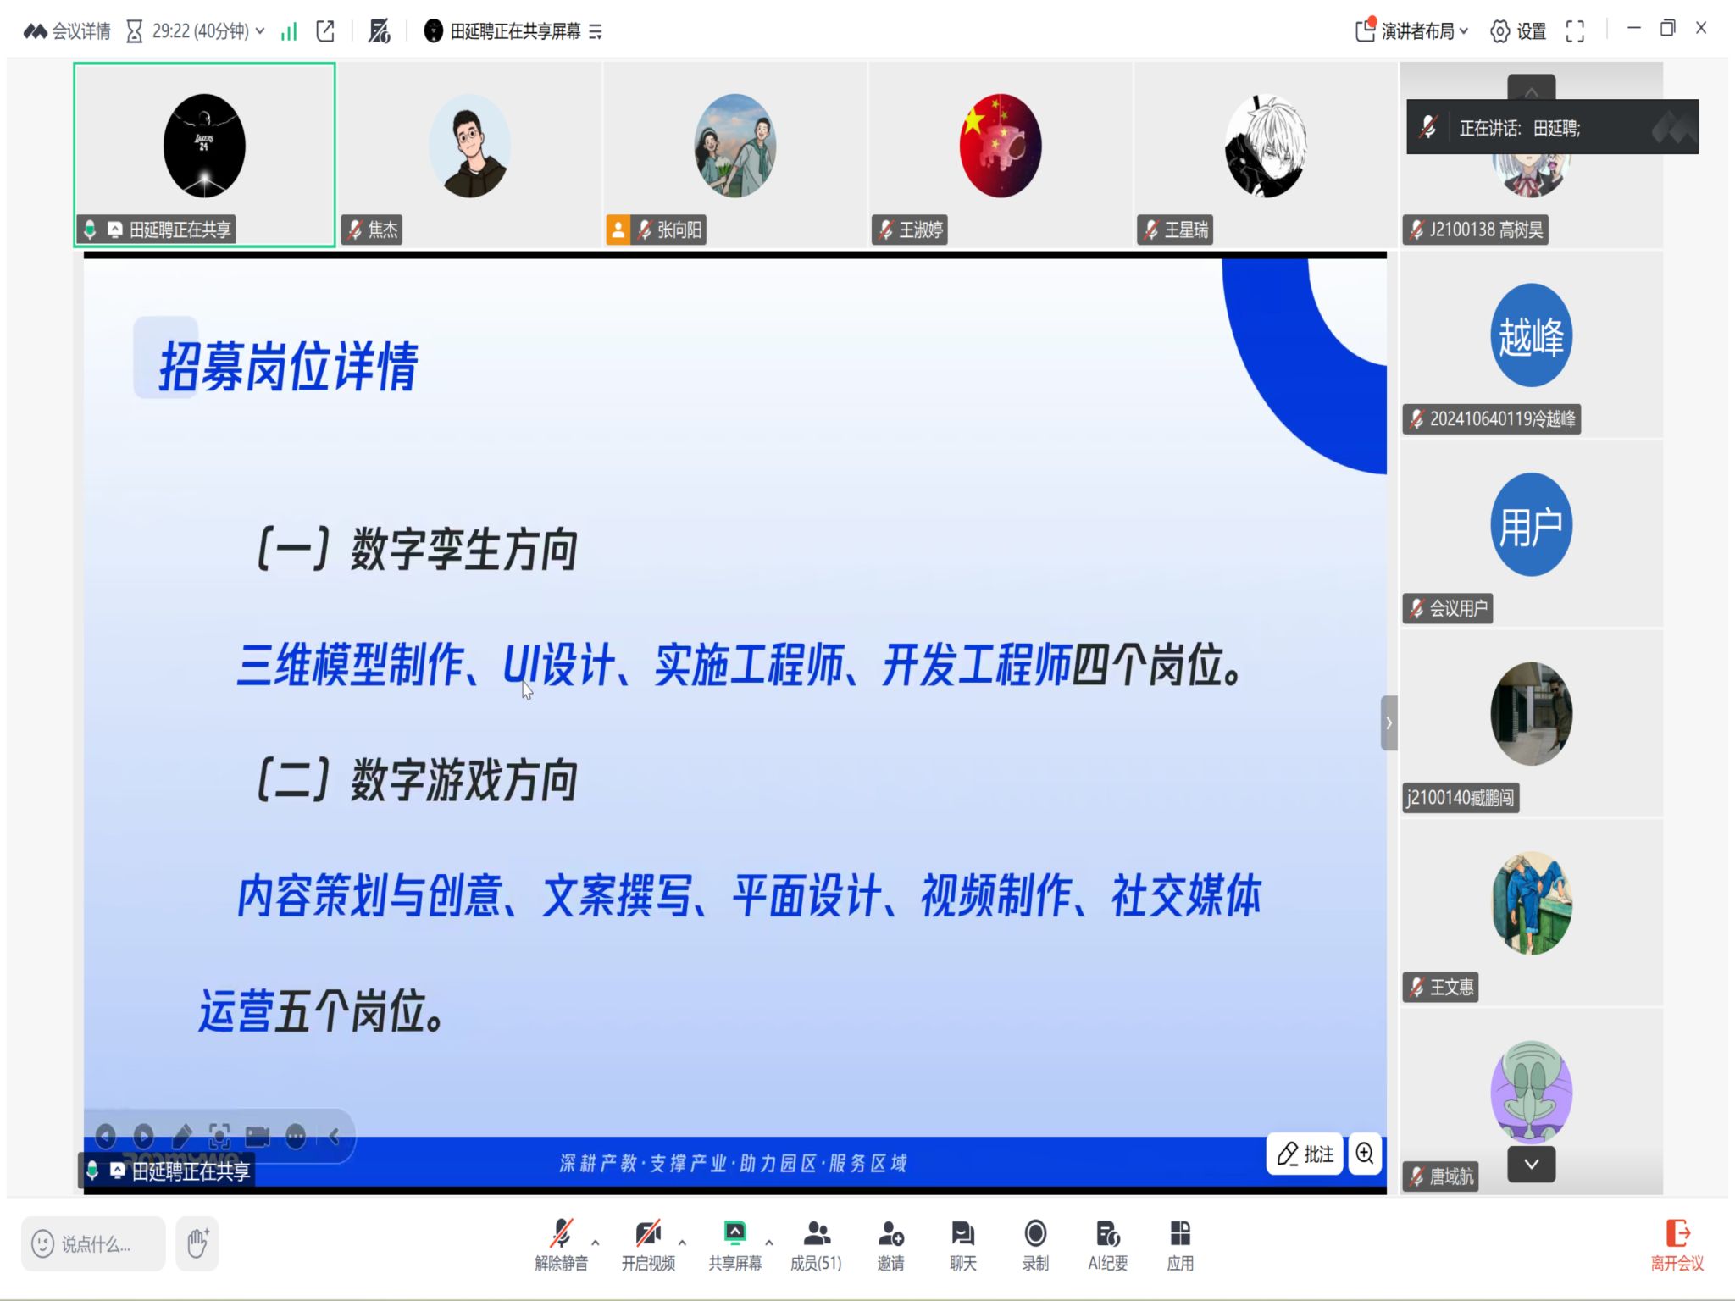Click the 录制 record icon
1735x1301 pixels.
pyautogui.click(x=1034, y=1234)
